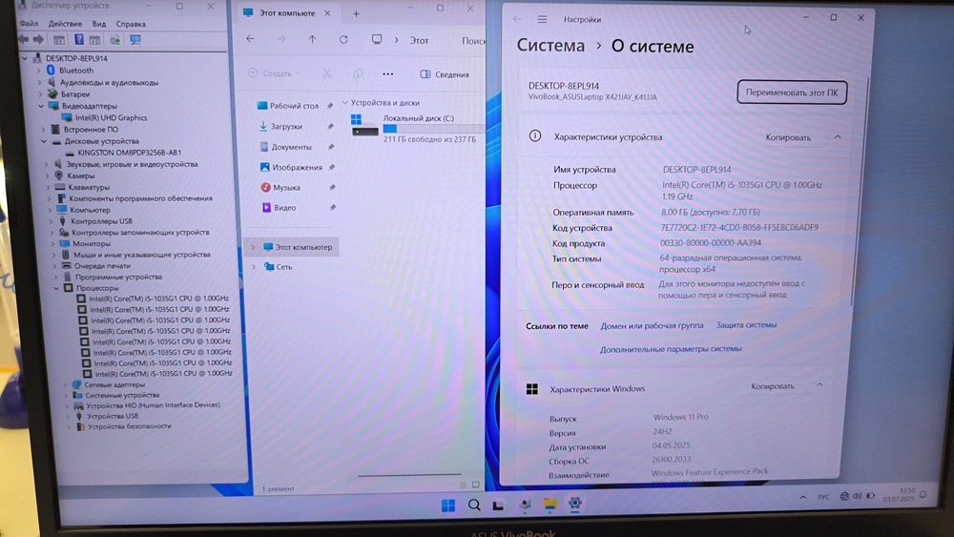Click the Переименовать этот ПК button
The width and height of the screenshot is (954, 537).
[791, 92]
